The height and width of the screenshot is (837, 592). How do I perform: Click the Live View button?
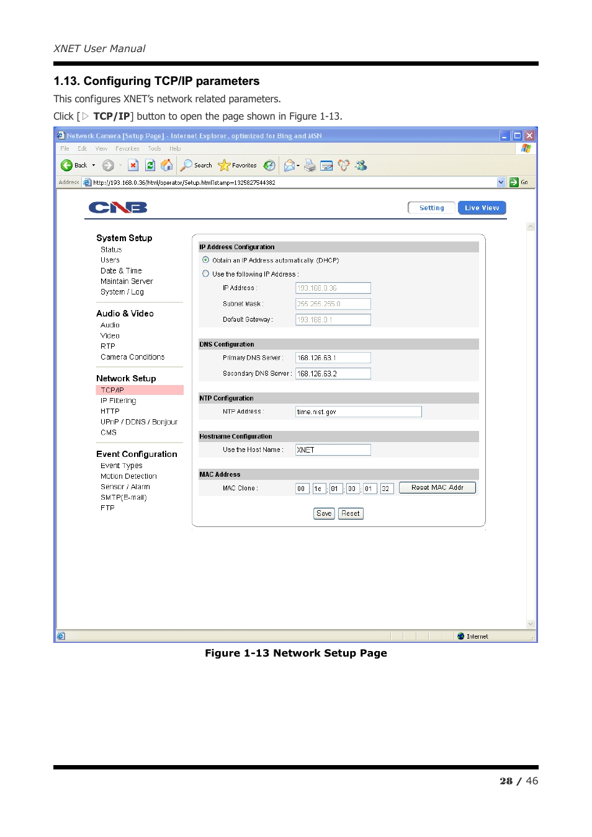482,208
